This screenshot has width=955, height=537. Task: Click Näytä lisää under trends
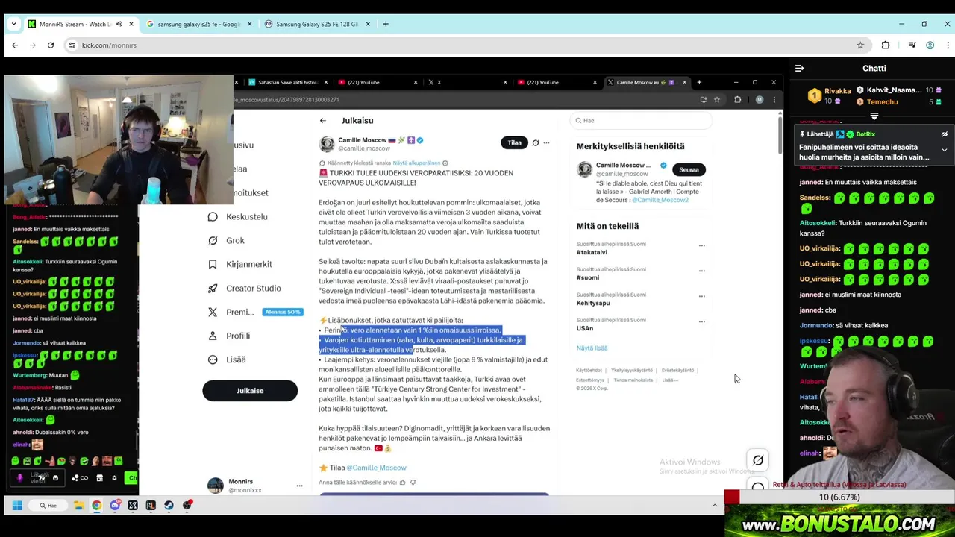[x=592, y=348]
